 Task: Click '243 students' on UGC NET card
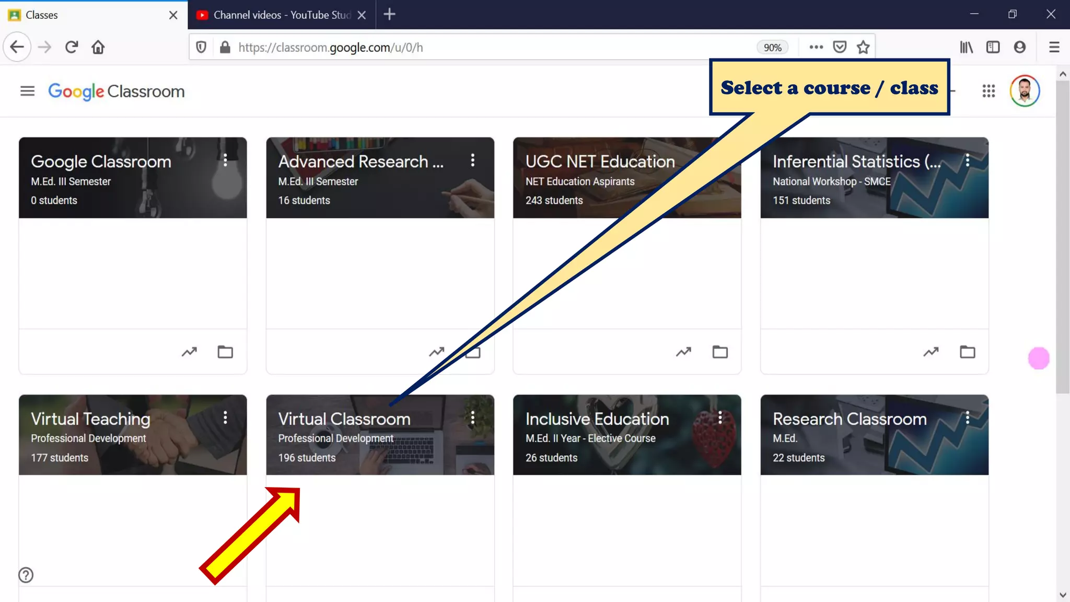point(554,200)
